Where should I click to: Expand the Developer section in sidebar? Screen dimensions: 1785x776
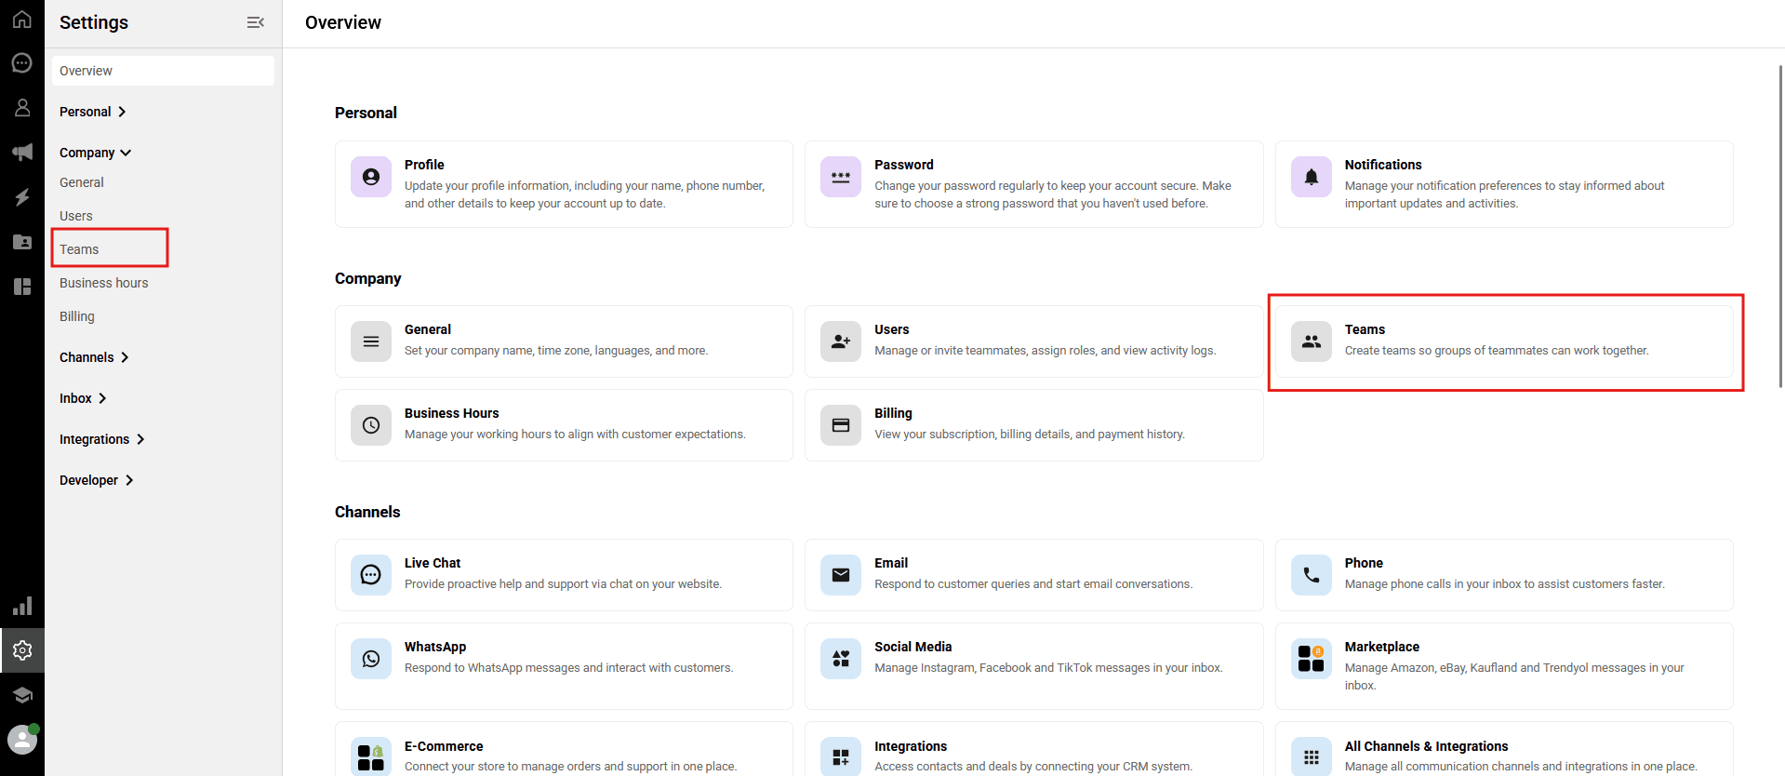[x=97, y=480]
